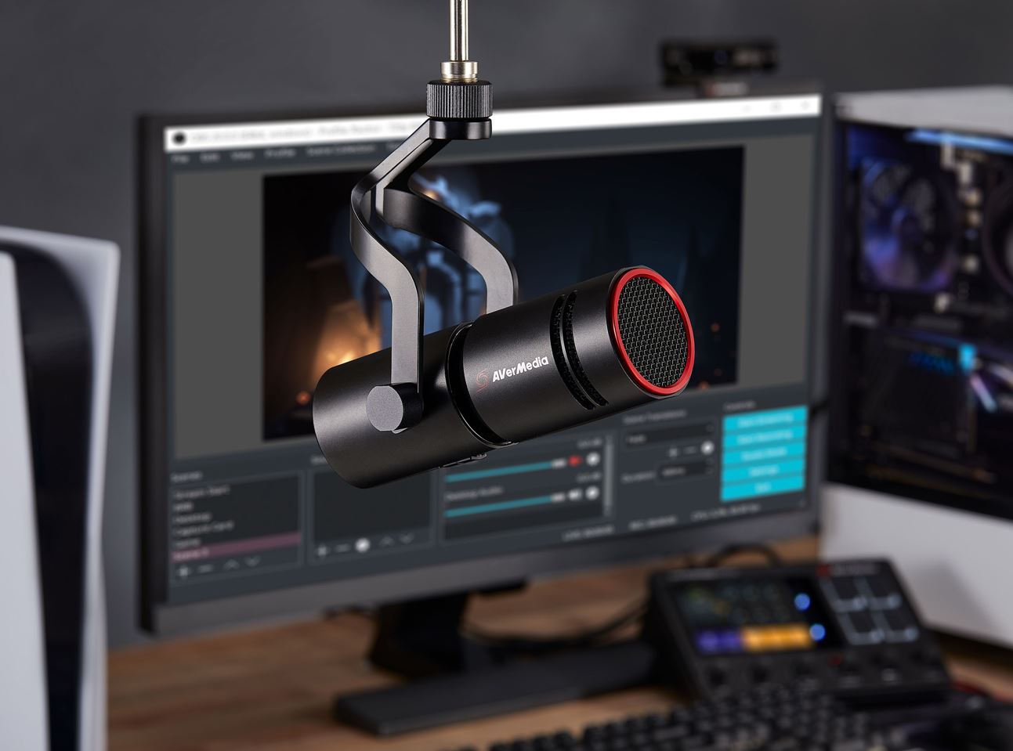Screen dimensions: 1013x751
Task: Click the Start Recording button
Action: (x=764, y=437)
